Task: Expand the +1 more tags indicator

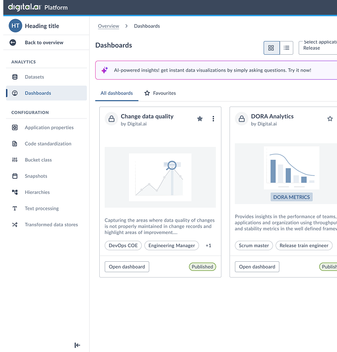Action: pyautogui.click(x=208, y=245)
